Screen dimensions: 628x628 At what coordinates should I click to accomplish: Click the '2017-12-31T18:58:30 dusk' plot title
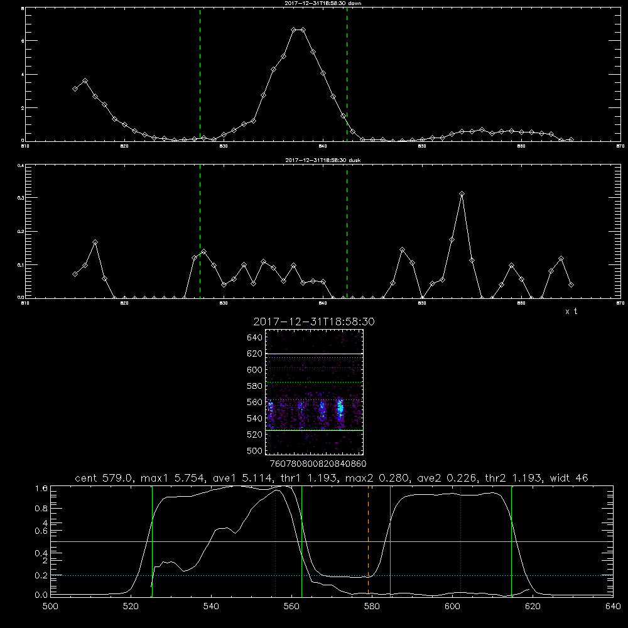click(x=323, y=160)
